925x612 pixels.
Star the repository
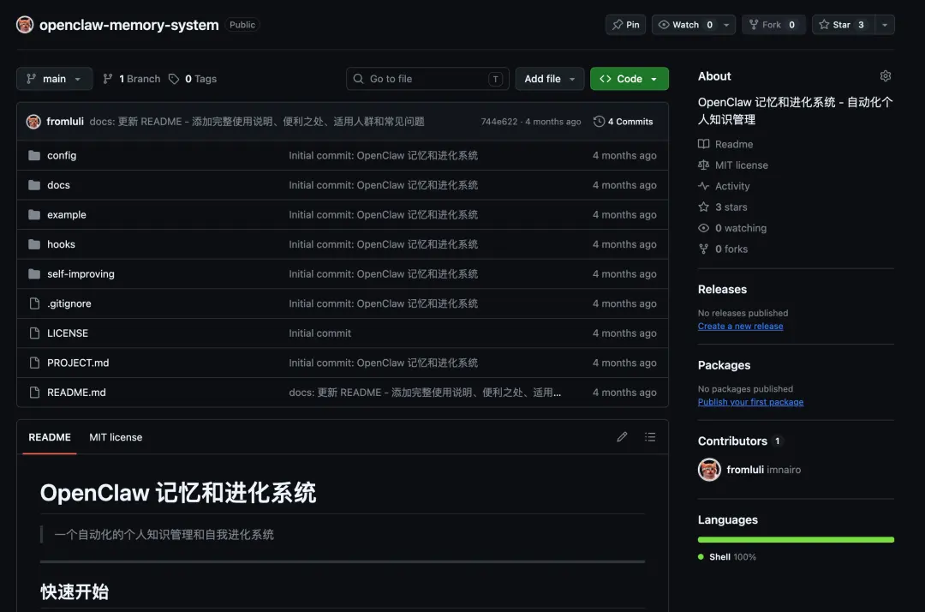843,25
